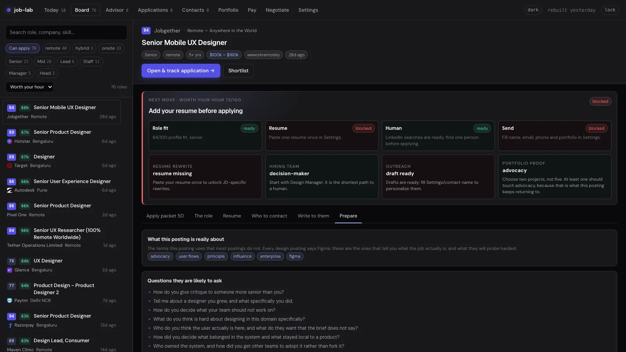Click the advocacy keyword chip
This screenshot has height=352, width=626.
[x=160, y=257]
